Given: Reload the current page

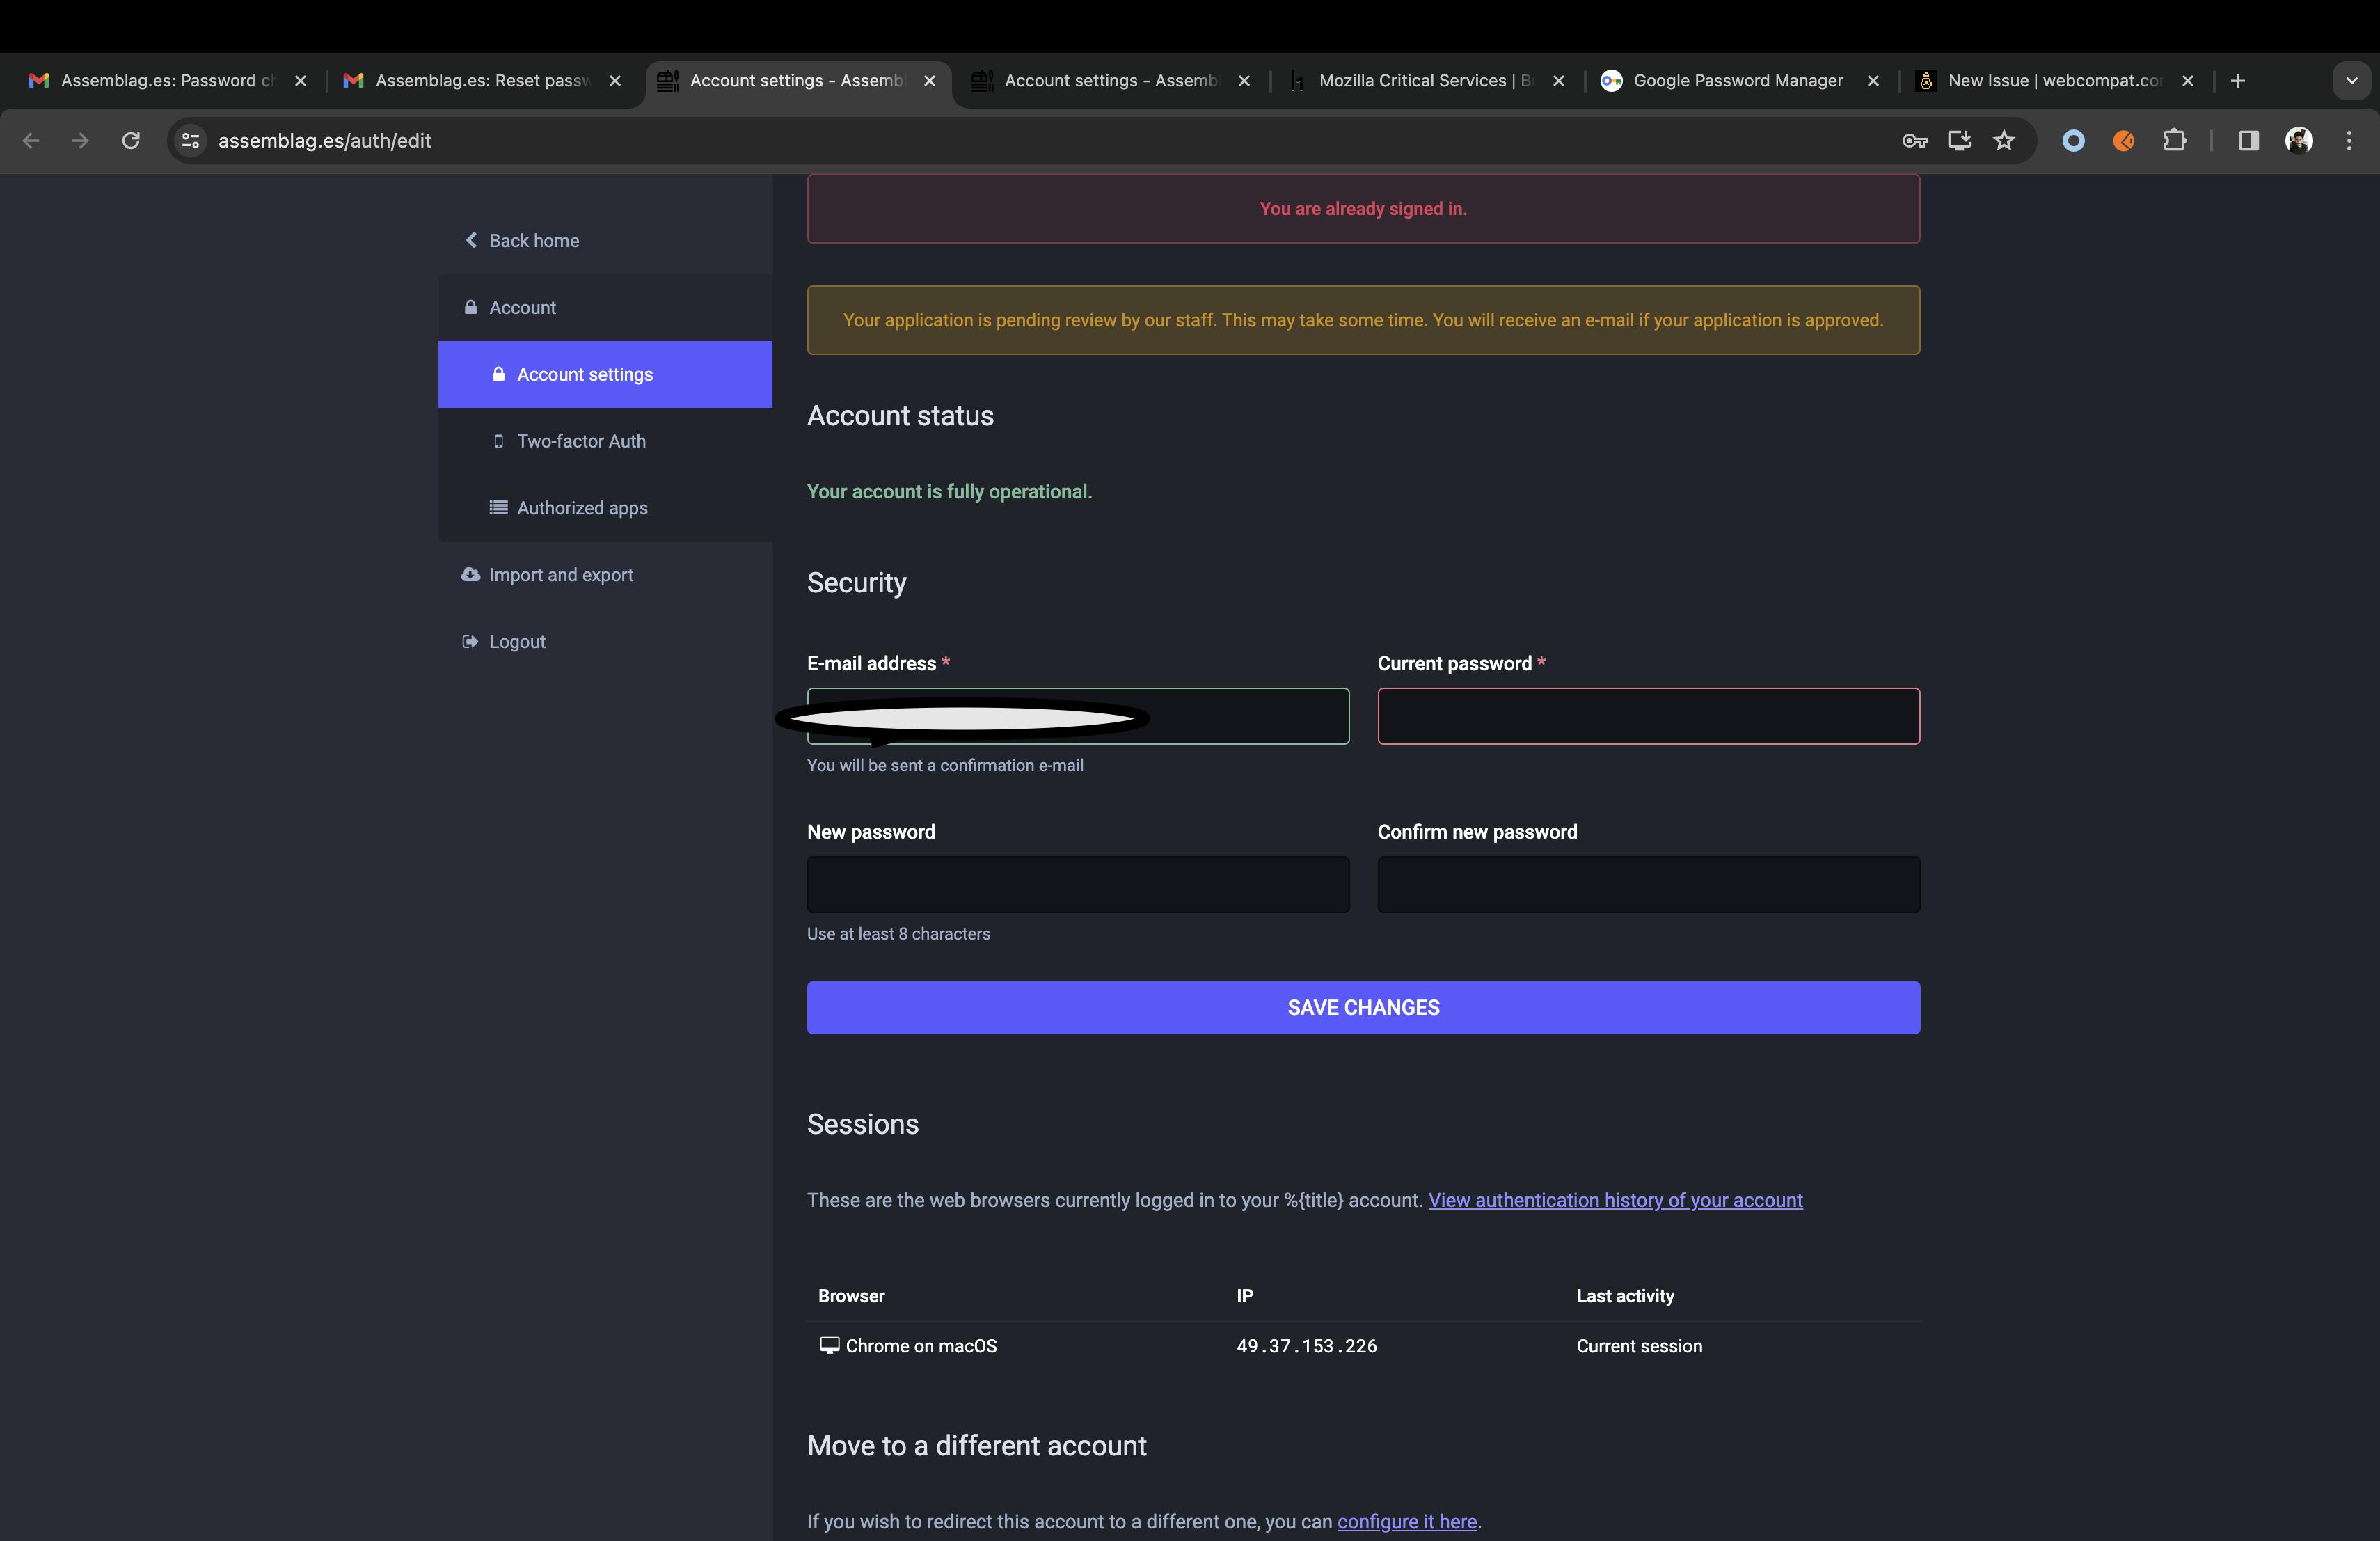Looking at the screenshot, I should point(130,140).
